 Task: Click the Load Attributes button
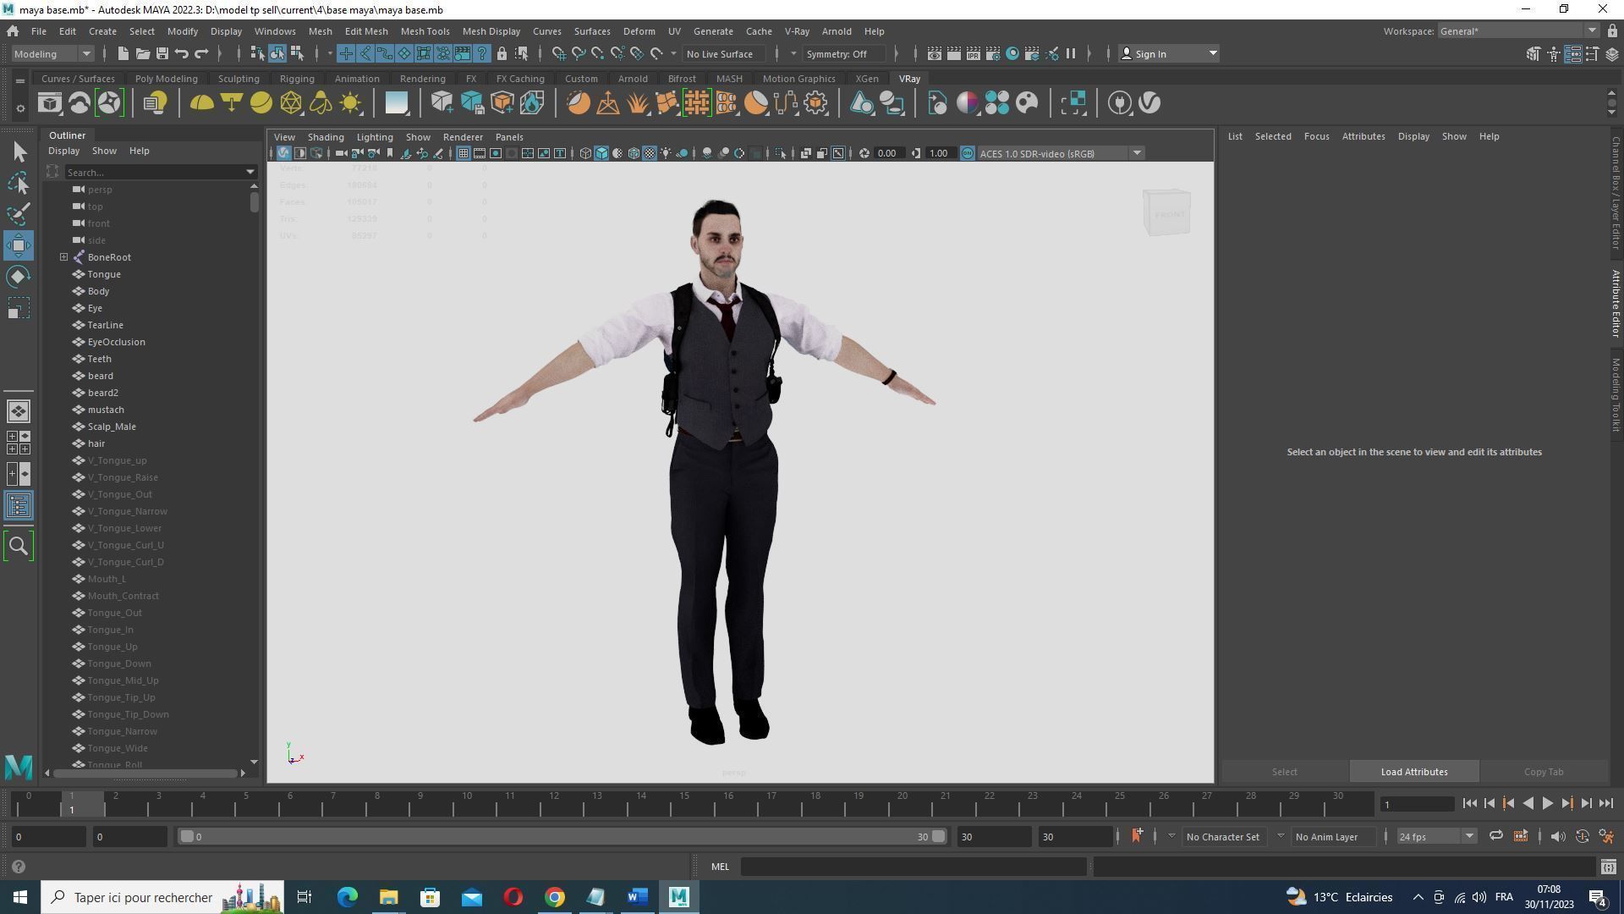(x=1414, y=772)
